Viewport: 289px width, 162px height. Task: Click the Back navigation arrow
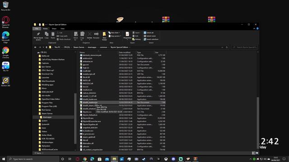click(35, 47)
